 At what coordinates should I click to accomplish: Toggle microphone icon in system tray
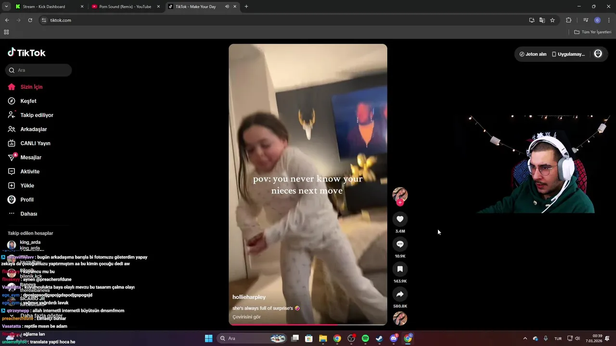pyautogui.click(x=546, y=338)
